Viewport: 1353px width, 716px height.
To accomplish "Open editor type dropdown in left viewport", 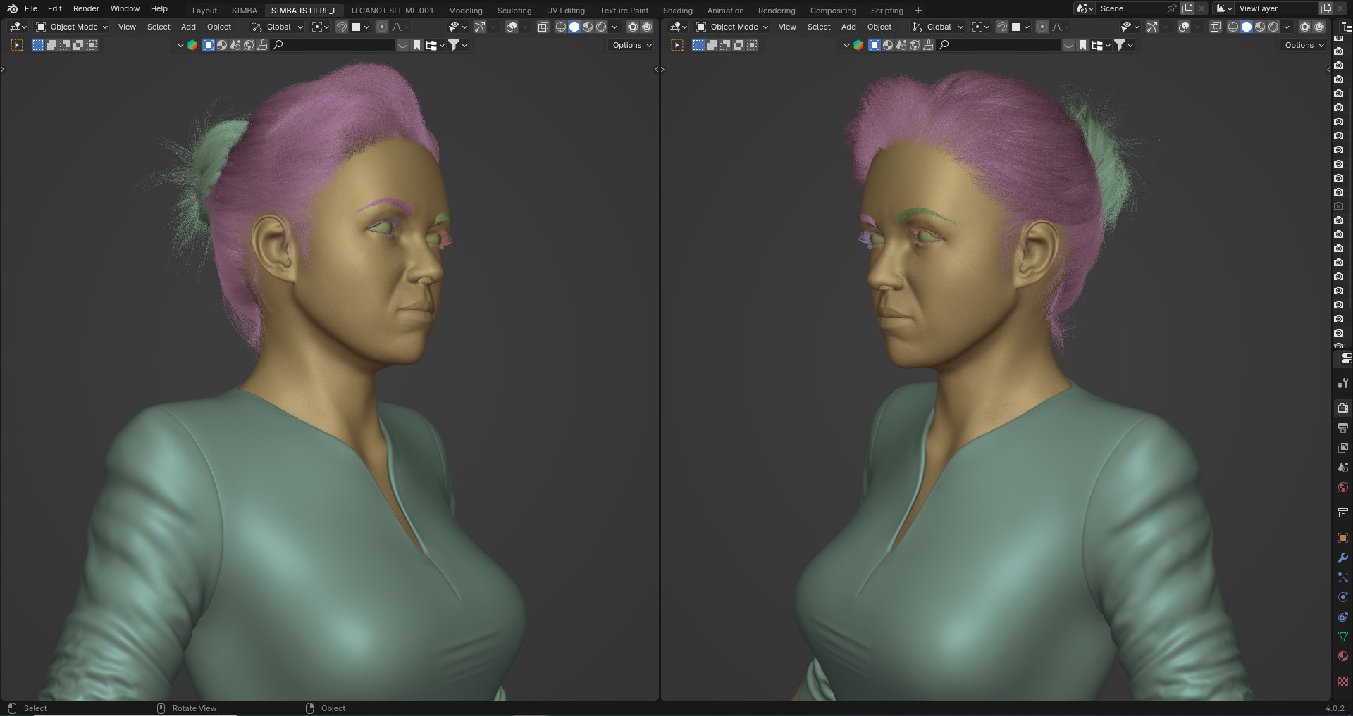I will [x=18, y=27].
